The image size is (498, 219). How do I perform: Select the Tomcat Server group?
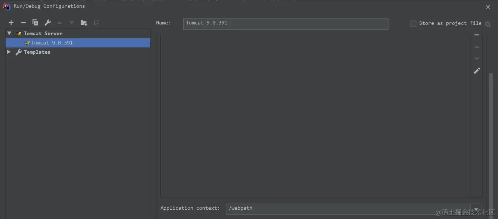tap(78, 33)
